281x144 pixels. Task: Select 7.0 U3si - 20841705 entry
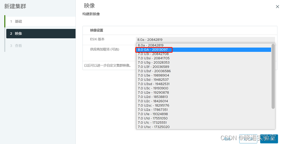tap(204, 58)
